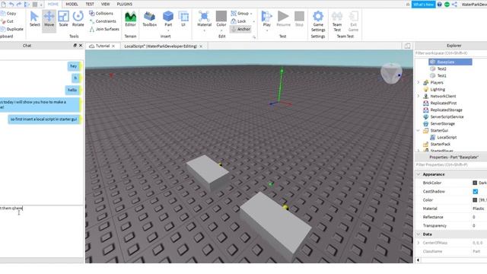This screenshot has height=274, width=487.
Task: Group the selected objects
Action: tap(241, 14)
